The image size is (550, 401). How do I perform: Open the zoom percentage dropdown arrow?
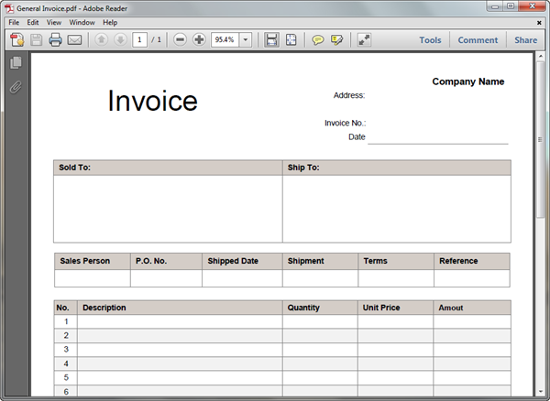246,40
